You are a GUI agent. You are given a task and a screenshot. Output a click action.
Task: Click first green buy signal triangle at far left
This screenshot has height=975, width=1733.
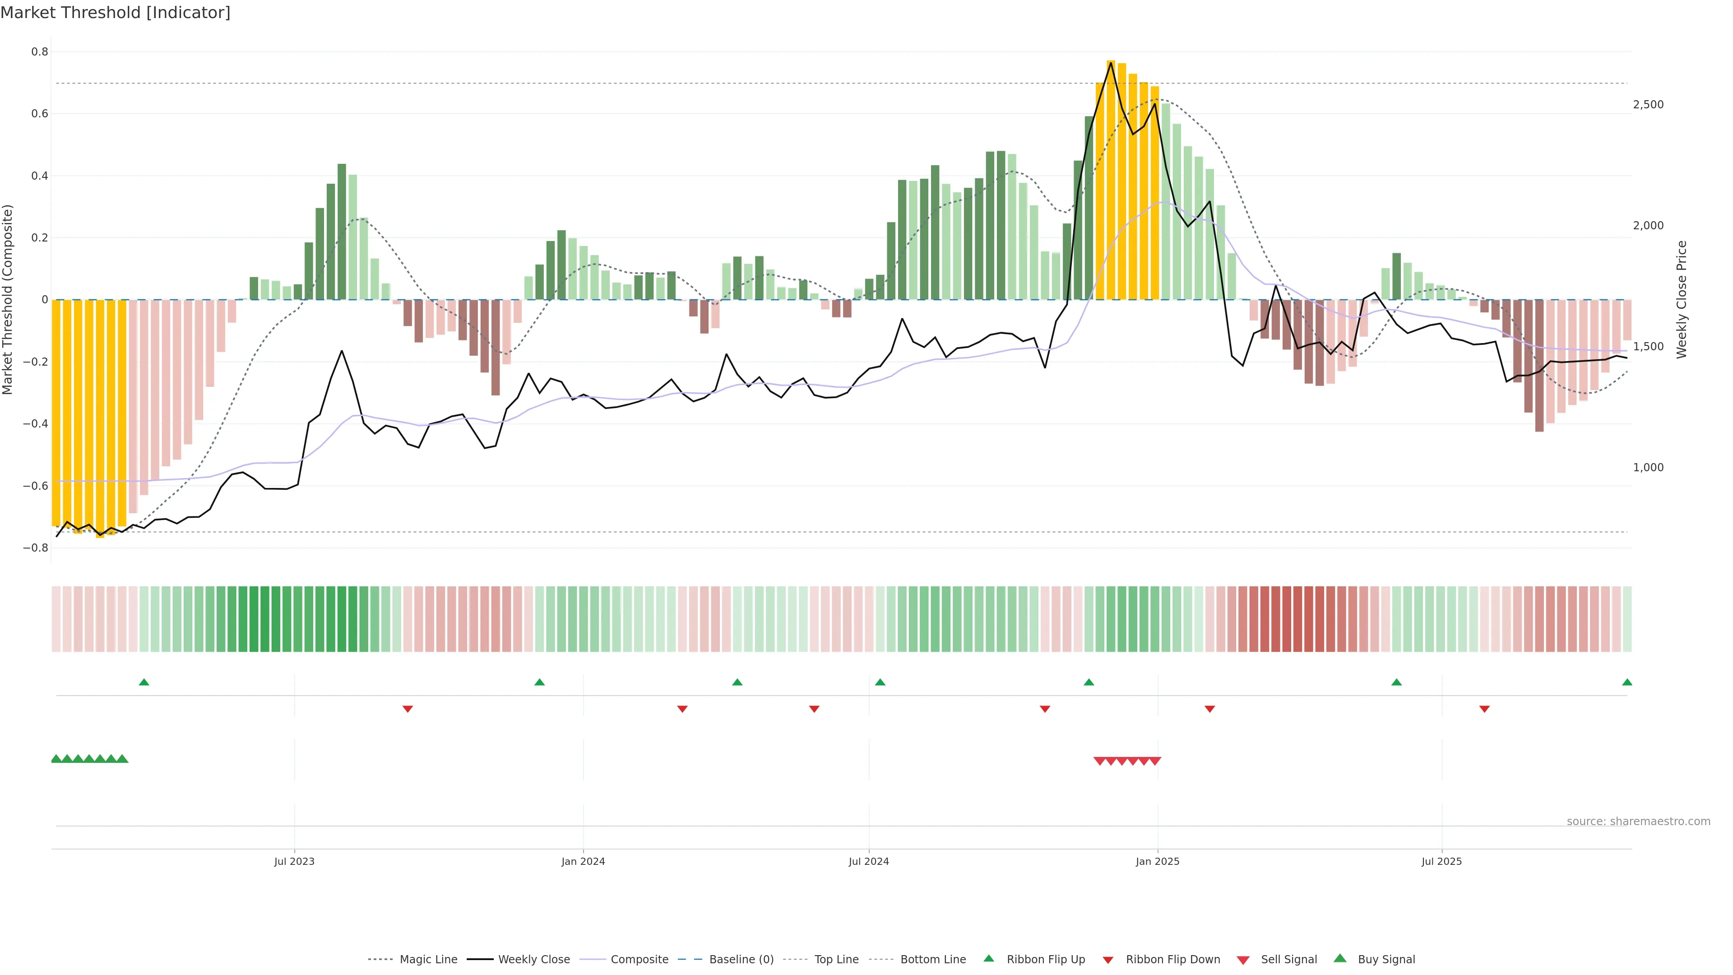coord(56,759)
